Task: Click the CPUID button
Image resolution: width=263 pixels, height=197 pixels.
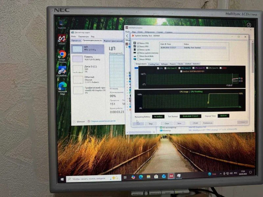Action: pos(195,123)
